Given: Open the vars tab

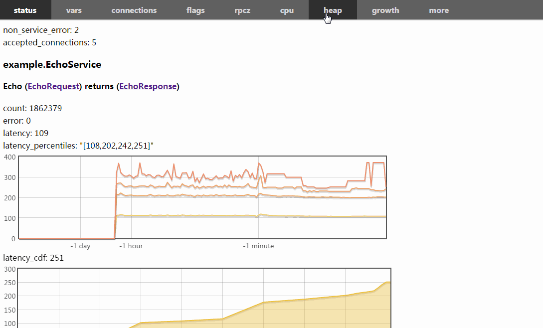Looking at the screenshot, I should [74, 10].
